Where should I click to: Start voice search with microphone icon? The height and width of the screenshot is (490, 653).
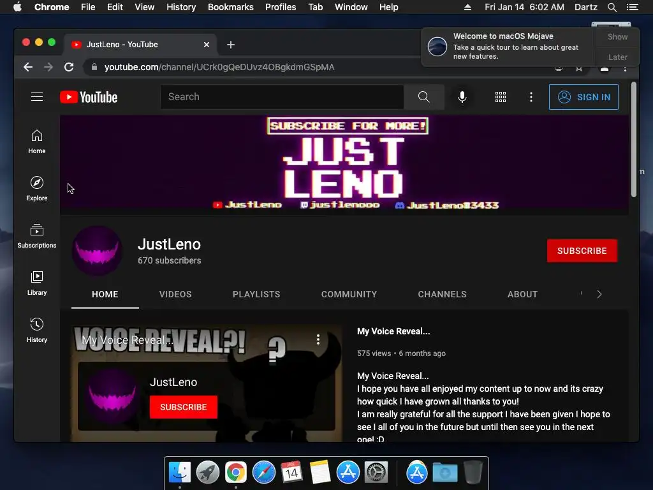click(462, 97)
